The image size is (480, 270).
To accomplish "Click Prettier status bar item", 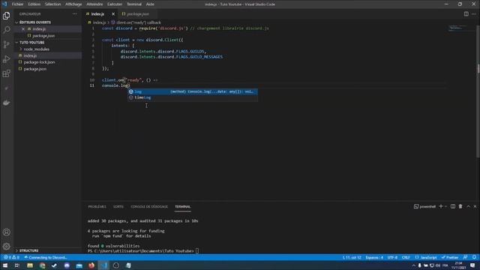I will coord(450,257).
